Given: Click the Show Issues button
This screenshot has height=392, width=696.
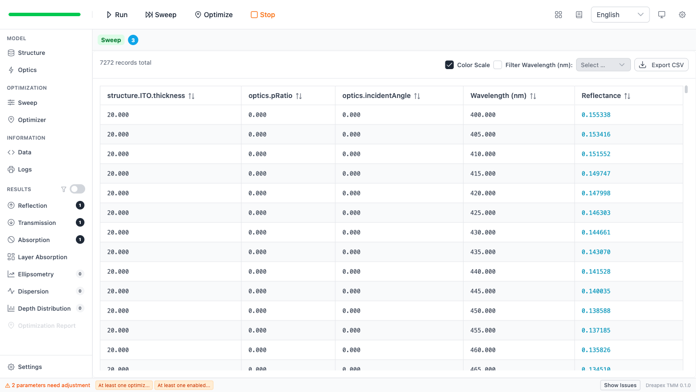Looking at the screenshot, I should coord(620,385).
